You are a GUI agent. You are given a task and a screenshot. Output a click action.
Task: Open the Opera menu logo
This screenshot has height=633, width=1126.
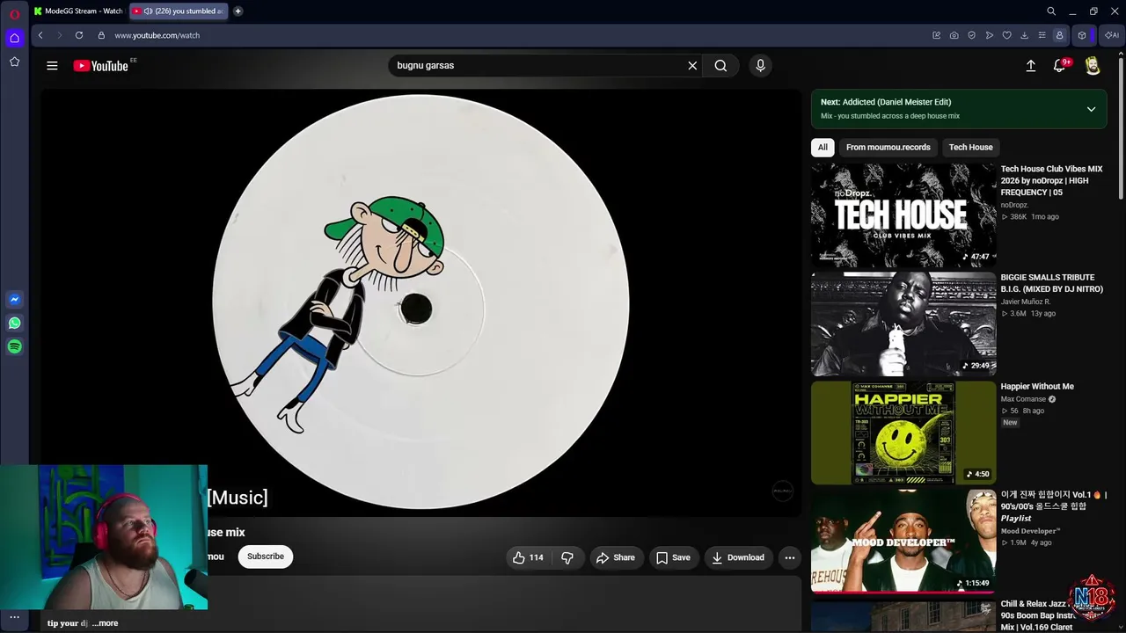point(14,14)
